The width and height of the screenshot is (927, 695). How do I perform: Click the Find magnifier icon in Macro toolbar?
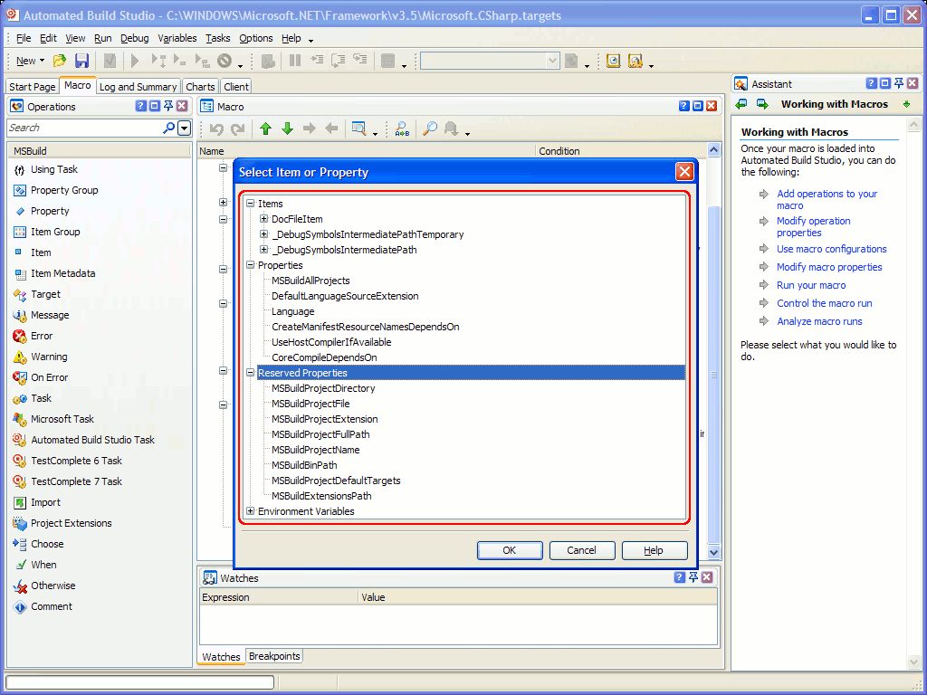point(430,129)
